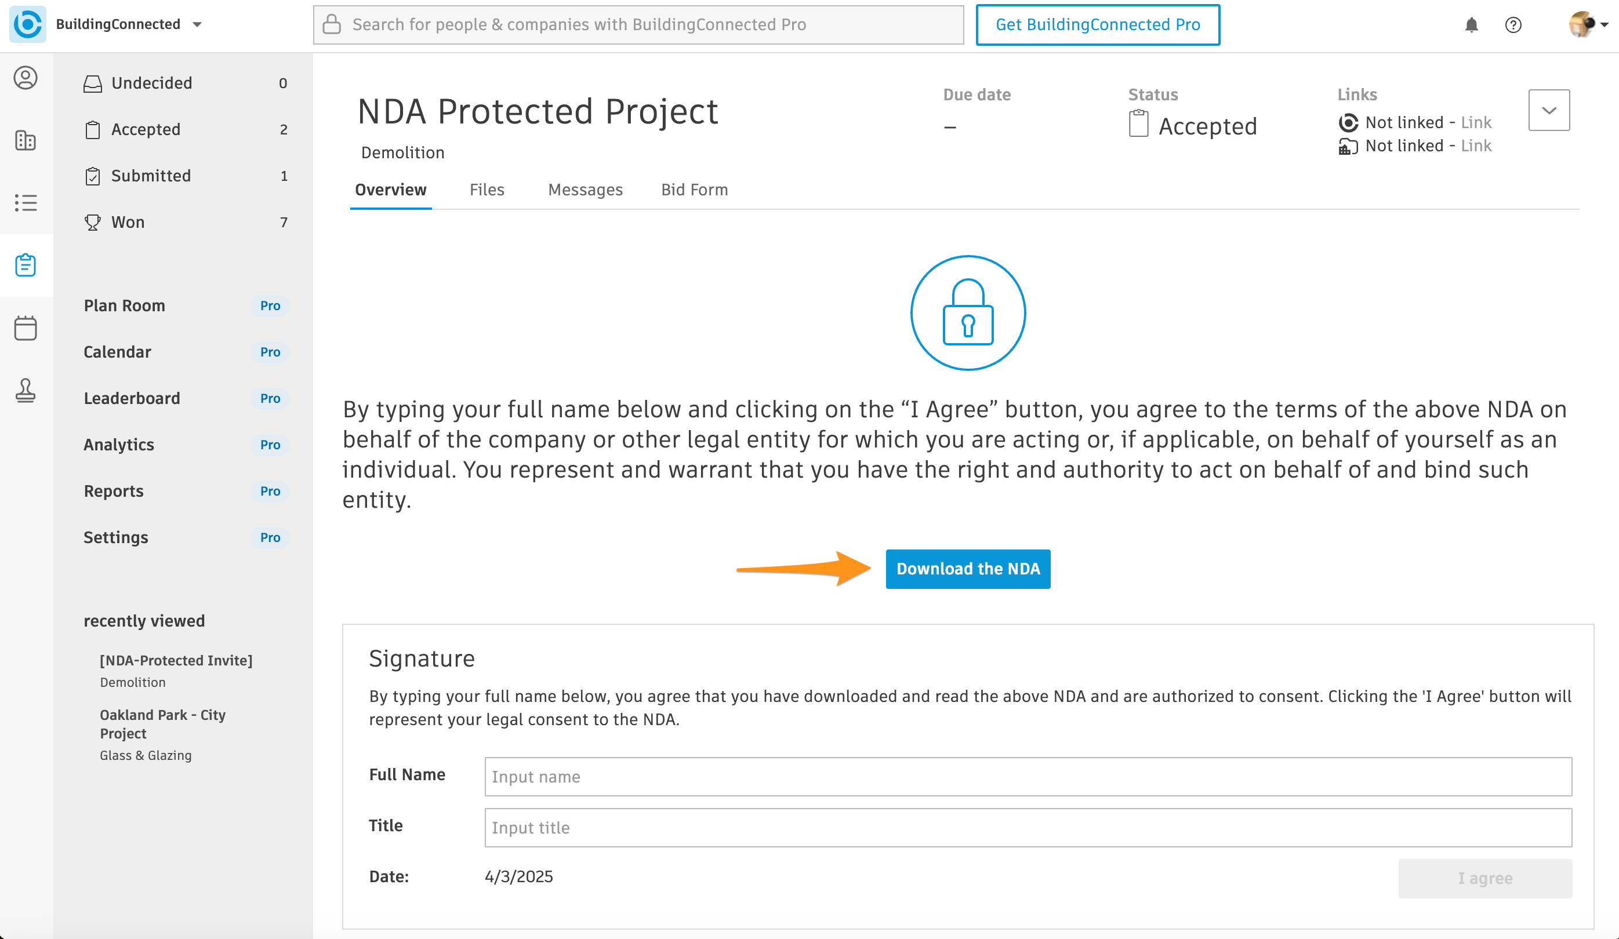Click Get BuildingConnected Pro button
The width and height of the screenshot is (1619, 939).
(x=1097, y=25)
